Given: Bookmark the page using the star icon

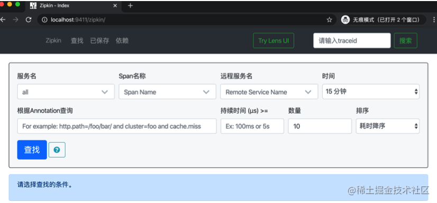Looking at the screenshot, I should 330,20.
